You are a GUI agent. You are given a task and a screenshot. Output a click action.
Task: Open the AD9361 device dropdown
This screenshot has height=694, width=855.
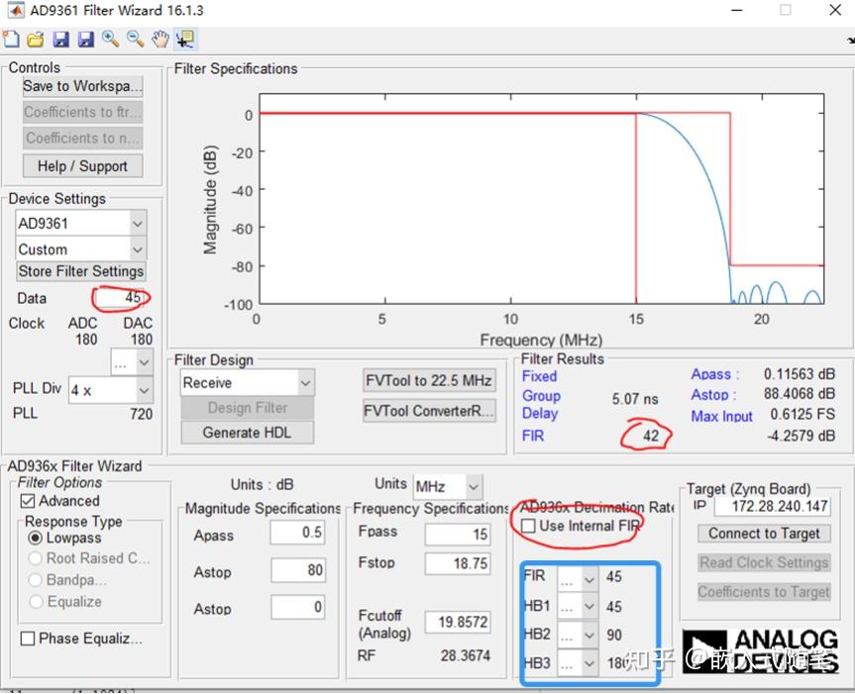tap(80, 224)
